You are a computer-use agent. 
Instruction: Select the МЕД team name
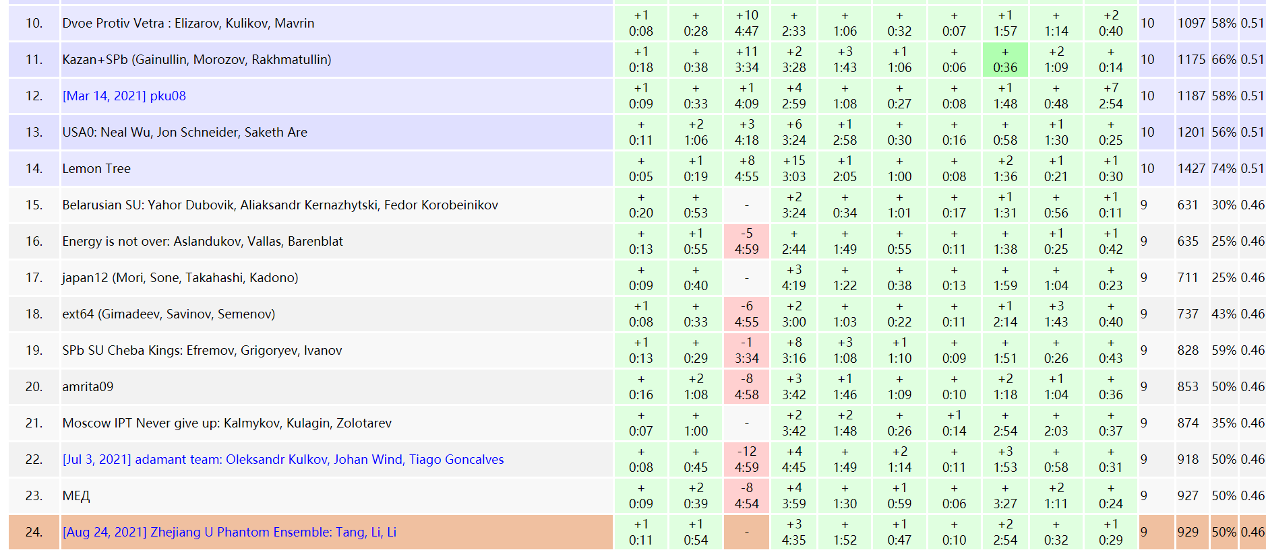[x=76, y=495]
